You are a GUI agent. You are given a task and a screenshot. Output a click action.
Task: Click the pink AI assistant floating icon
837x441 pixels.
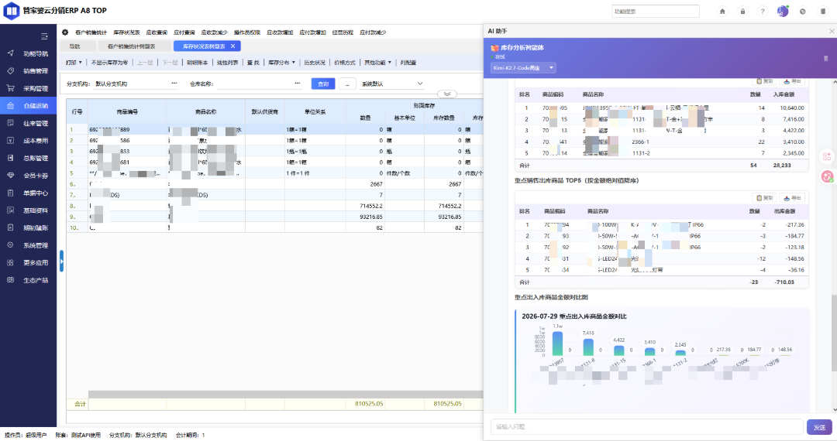tap(827, 176)
